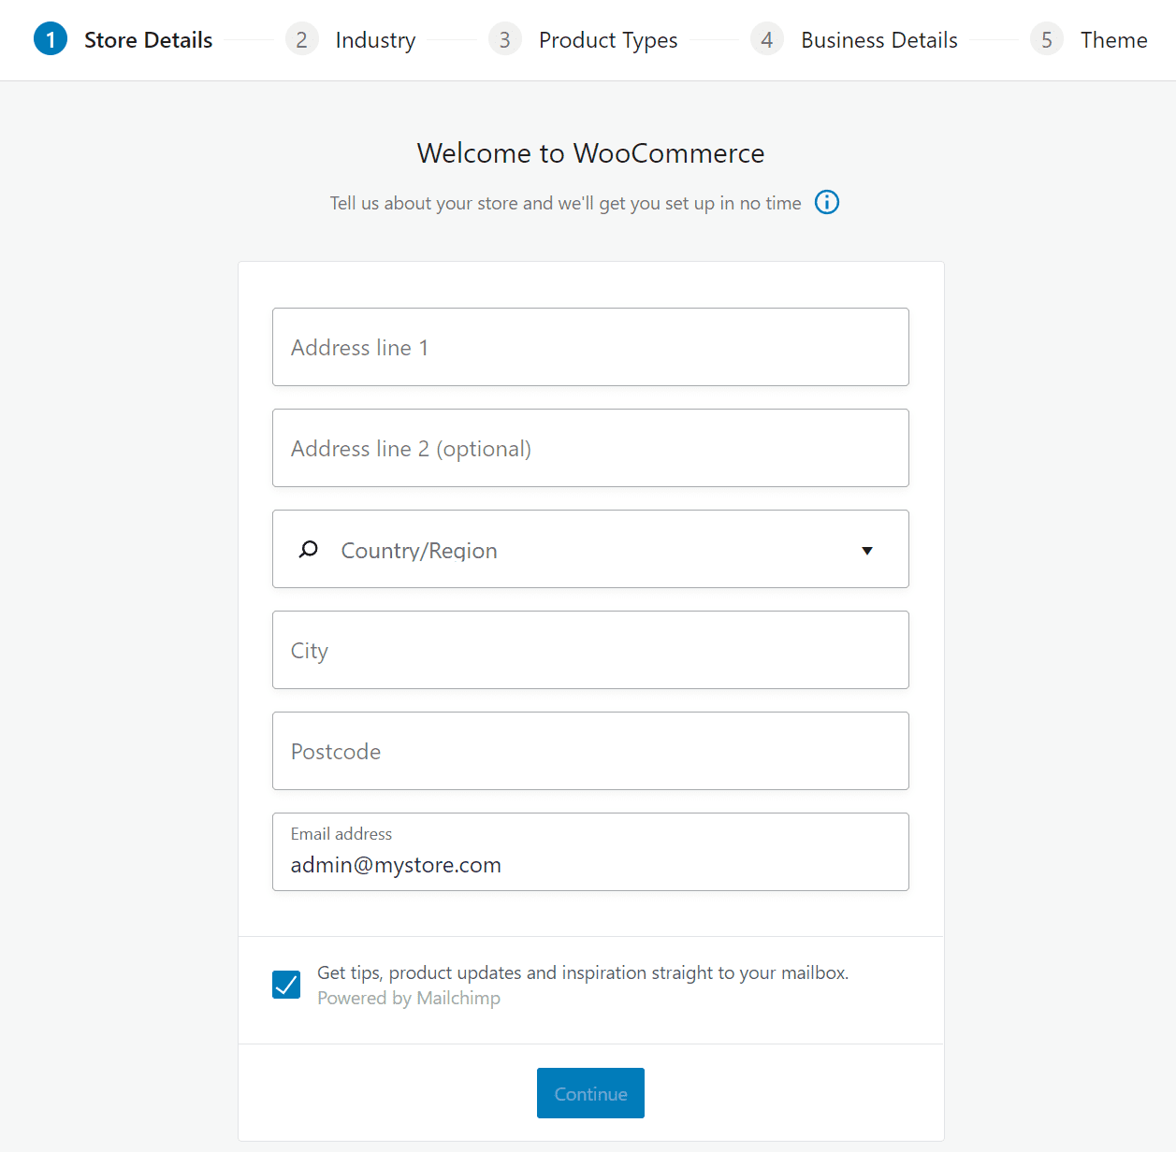Click the dropdown arrow on Country/Region
The height and width of the screenshot is (1152, 1176).
tap(866, 551)
